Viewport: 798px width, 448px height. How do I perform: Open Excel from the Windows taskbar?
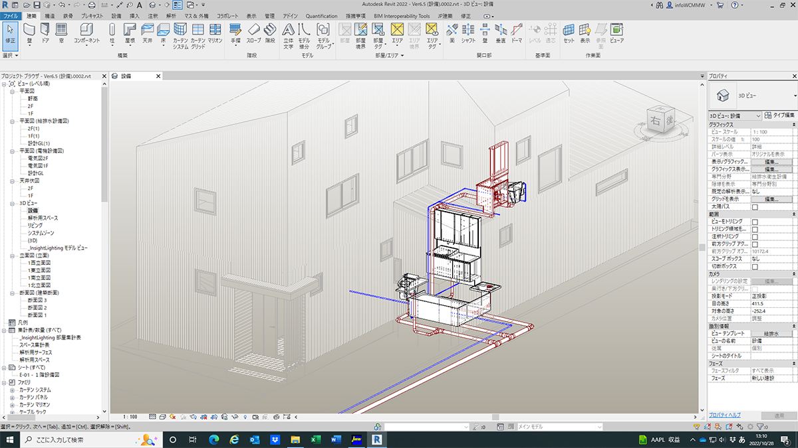click(317, 439)
